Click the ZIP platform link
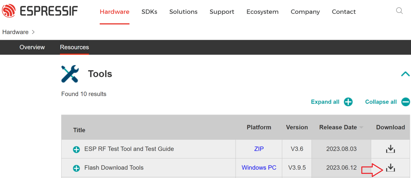Screen dimensions: 411x178 tap(259, 149)
